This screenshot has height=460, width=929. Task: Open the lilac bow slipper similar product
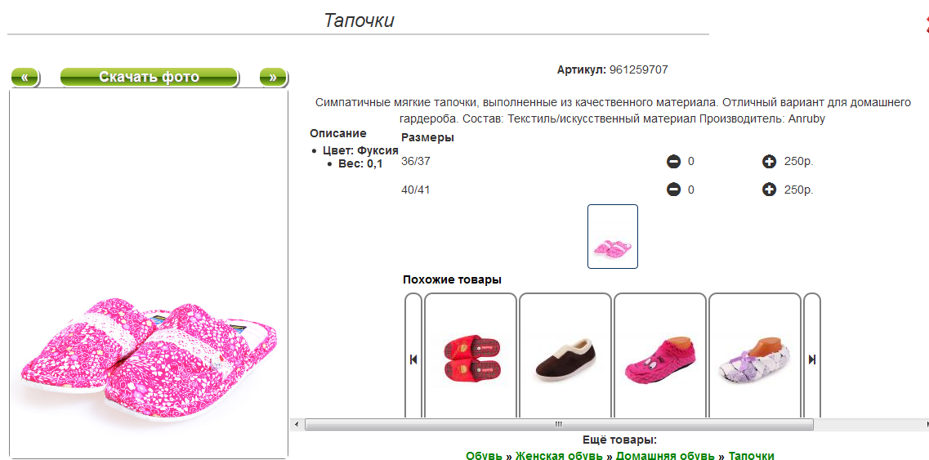pyautogui.click(x=756, y=358)
